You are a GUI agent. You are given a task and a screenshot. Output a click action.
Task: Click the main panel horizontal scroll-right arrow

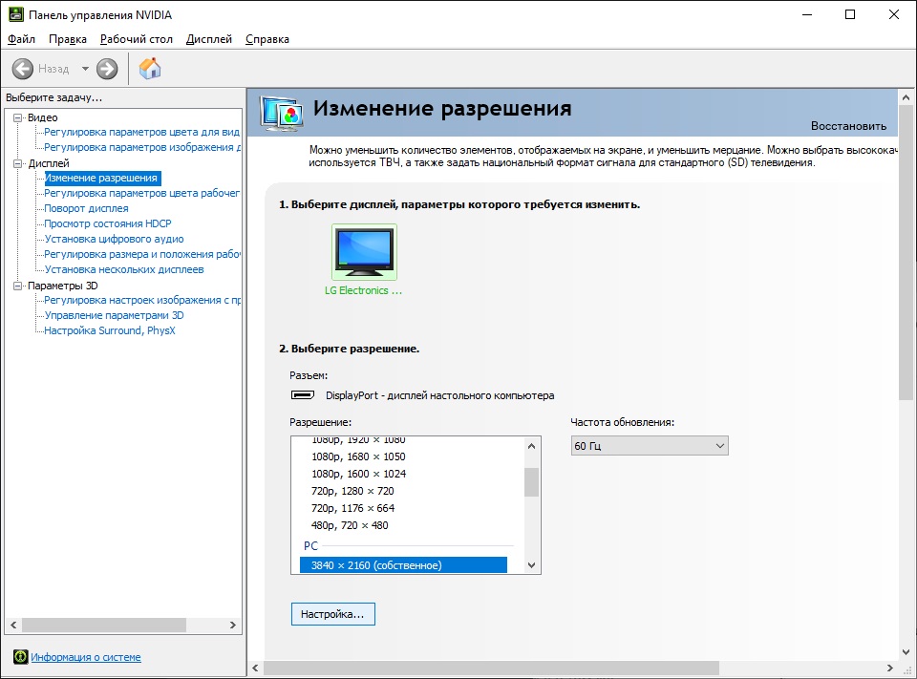pos(890,668)
